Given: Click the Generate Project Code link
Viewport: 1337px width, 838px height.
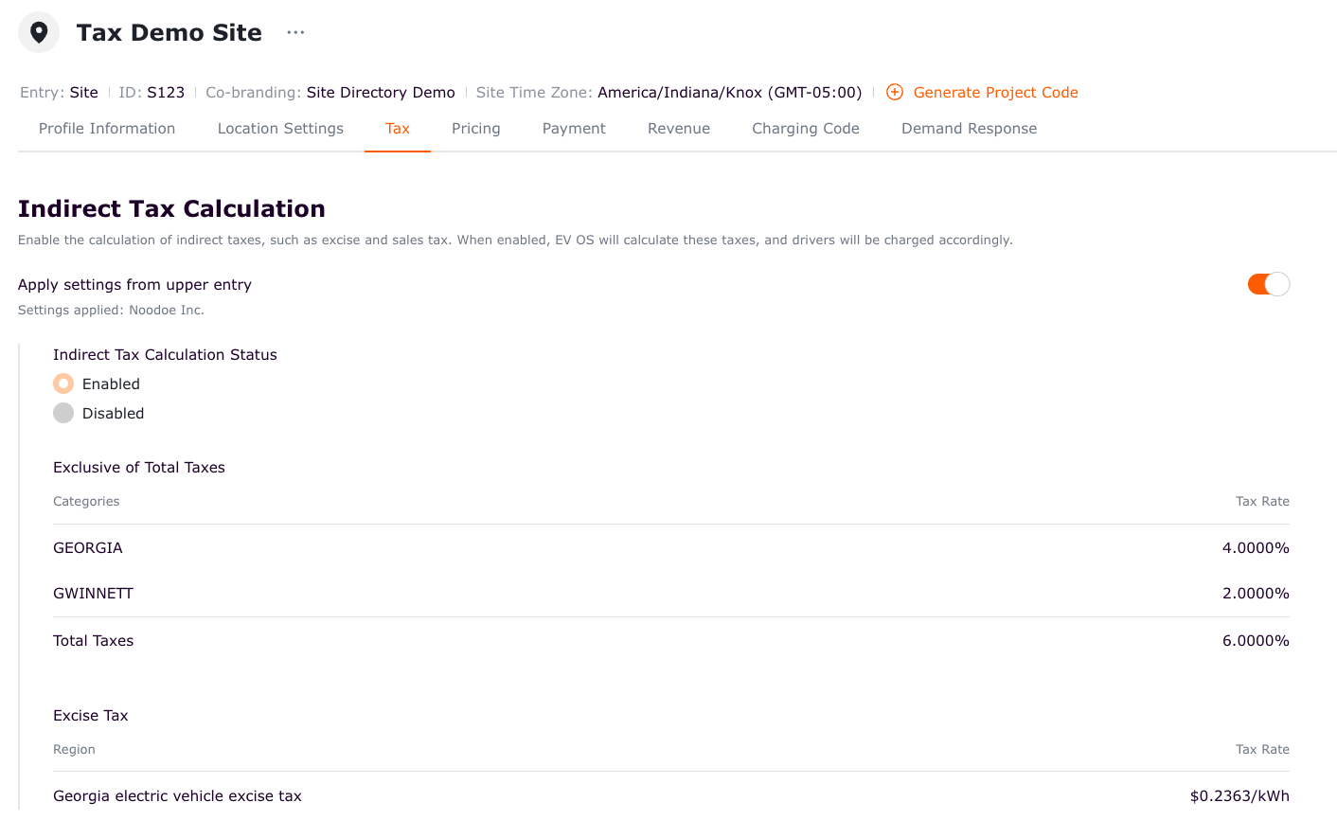Looking at the screenshot, I should [995, 92].
